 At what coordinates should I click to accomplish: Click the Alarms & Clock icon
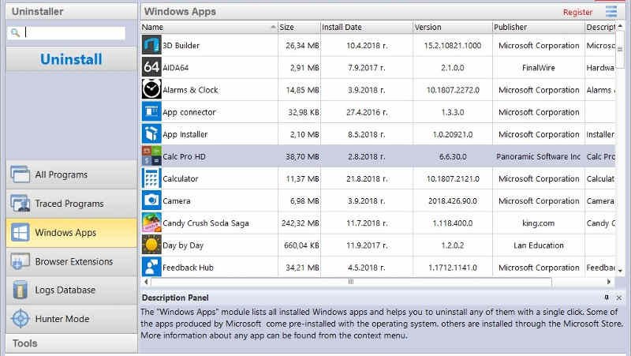coord(151,89)
